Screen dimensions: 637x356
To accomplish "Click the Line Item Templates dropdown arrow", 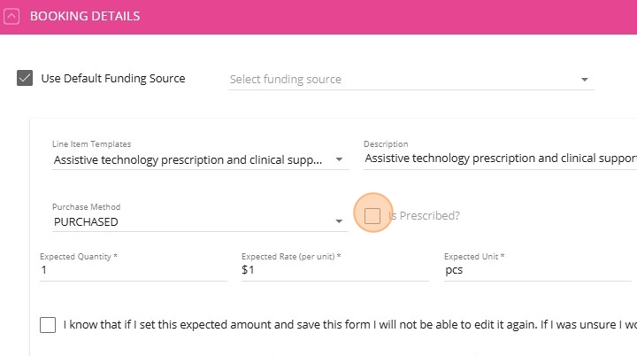I will click(x=339, y=160).
